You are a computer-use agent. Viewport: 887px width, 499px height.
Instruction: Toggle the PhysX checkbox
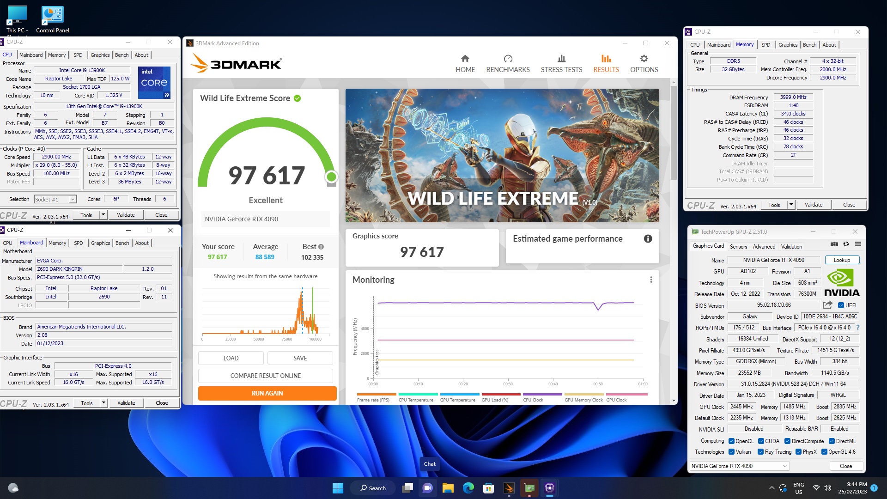(x=798, y=452)
